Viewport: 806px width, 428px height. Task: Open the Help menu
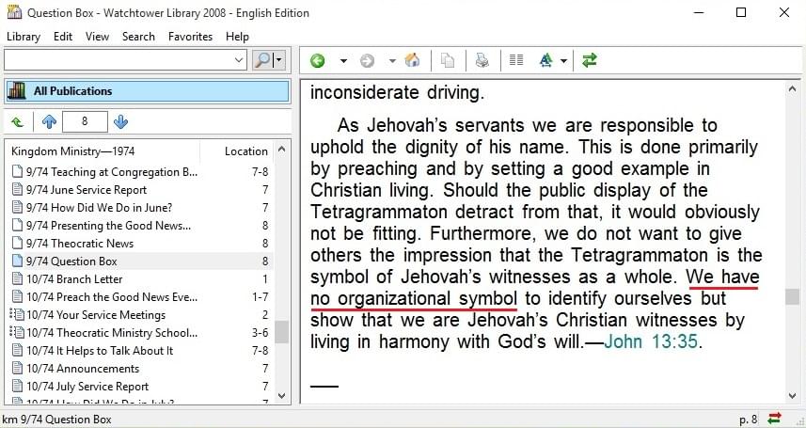click(237, 37)
